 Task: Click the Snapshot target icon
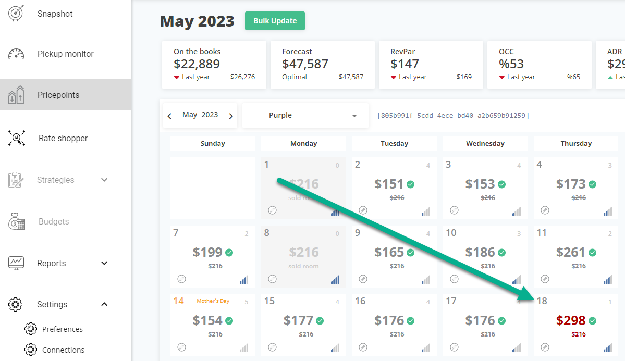coord(16,13)
